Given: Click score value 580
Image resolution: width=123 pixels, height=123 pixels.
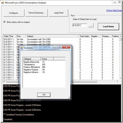Looking at the screenshot, I should [43, 67].
